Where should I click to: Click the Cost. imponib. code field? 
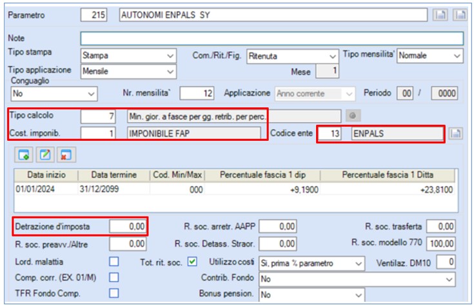(98, 133)
